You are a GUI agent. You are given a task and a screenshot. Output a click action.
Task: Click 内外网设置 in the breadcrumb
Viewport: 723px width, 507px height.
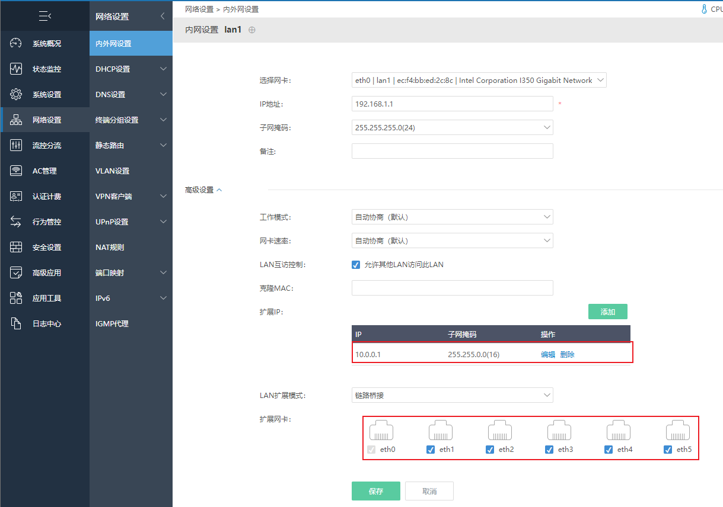point(241,9)
